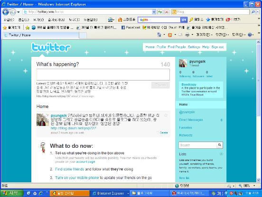Click the Daum toolbar search input

pos(159,20)
